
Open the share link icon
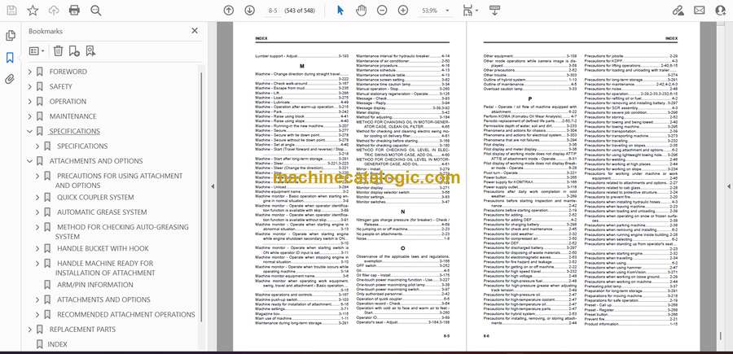click(678, 11)
